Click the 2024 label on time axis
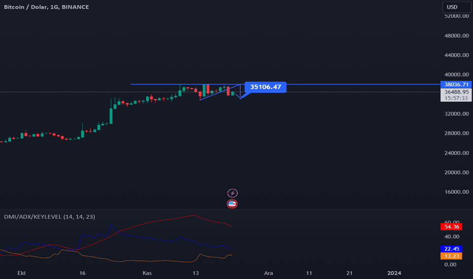The image size is (473, 279). [x=394, y=273]
